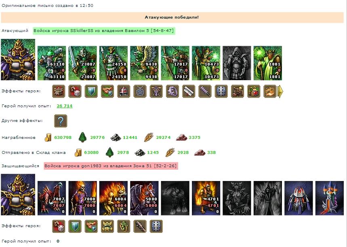
Task: Click the question mark other effects icon
Action: tap(61, 121)
